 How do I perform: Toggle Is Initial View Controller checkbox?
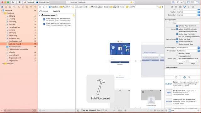177,26
